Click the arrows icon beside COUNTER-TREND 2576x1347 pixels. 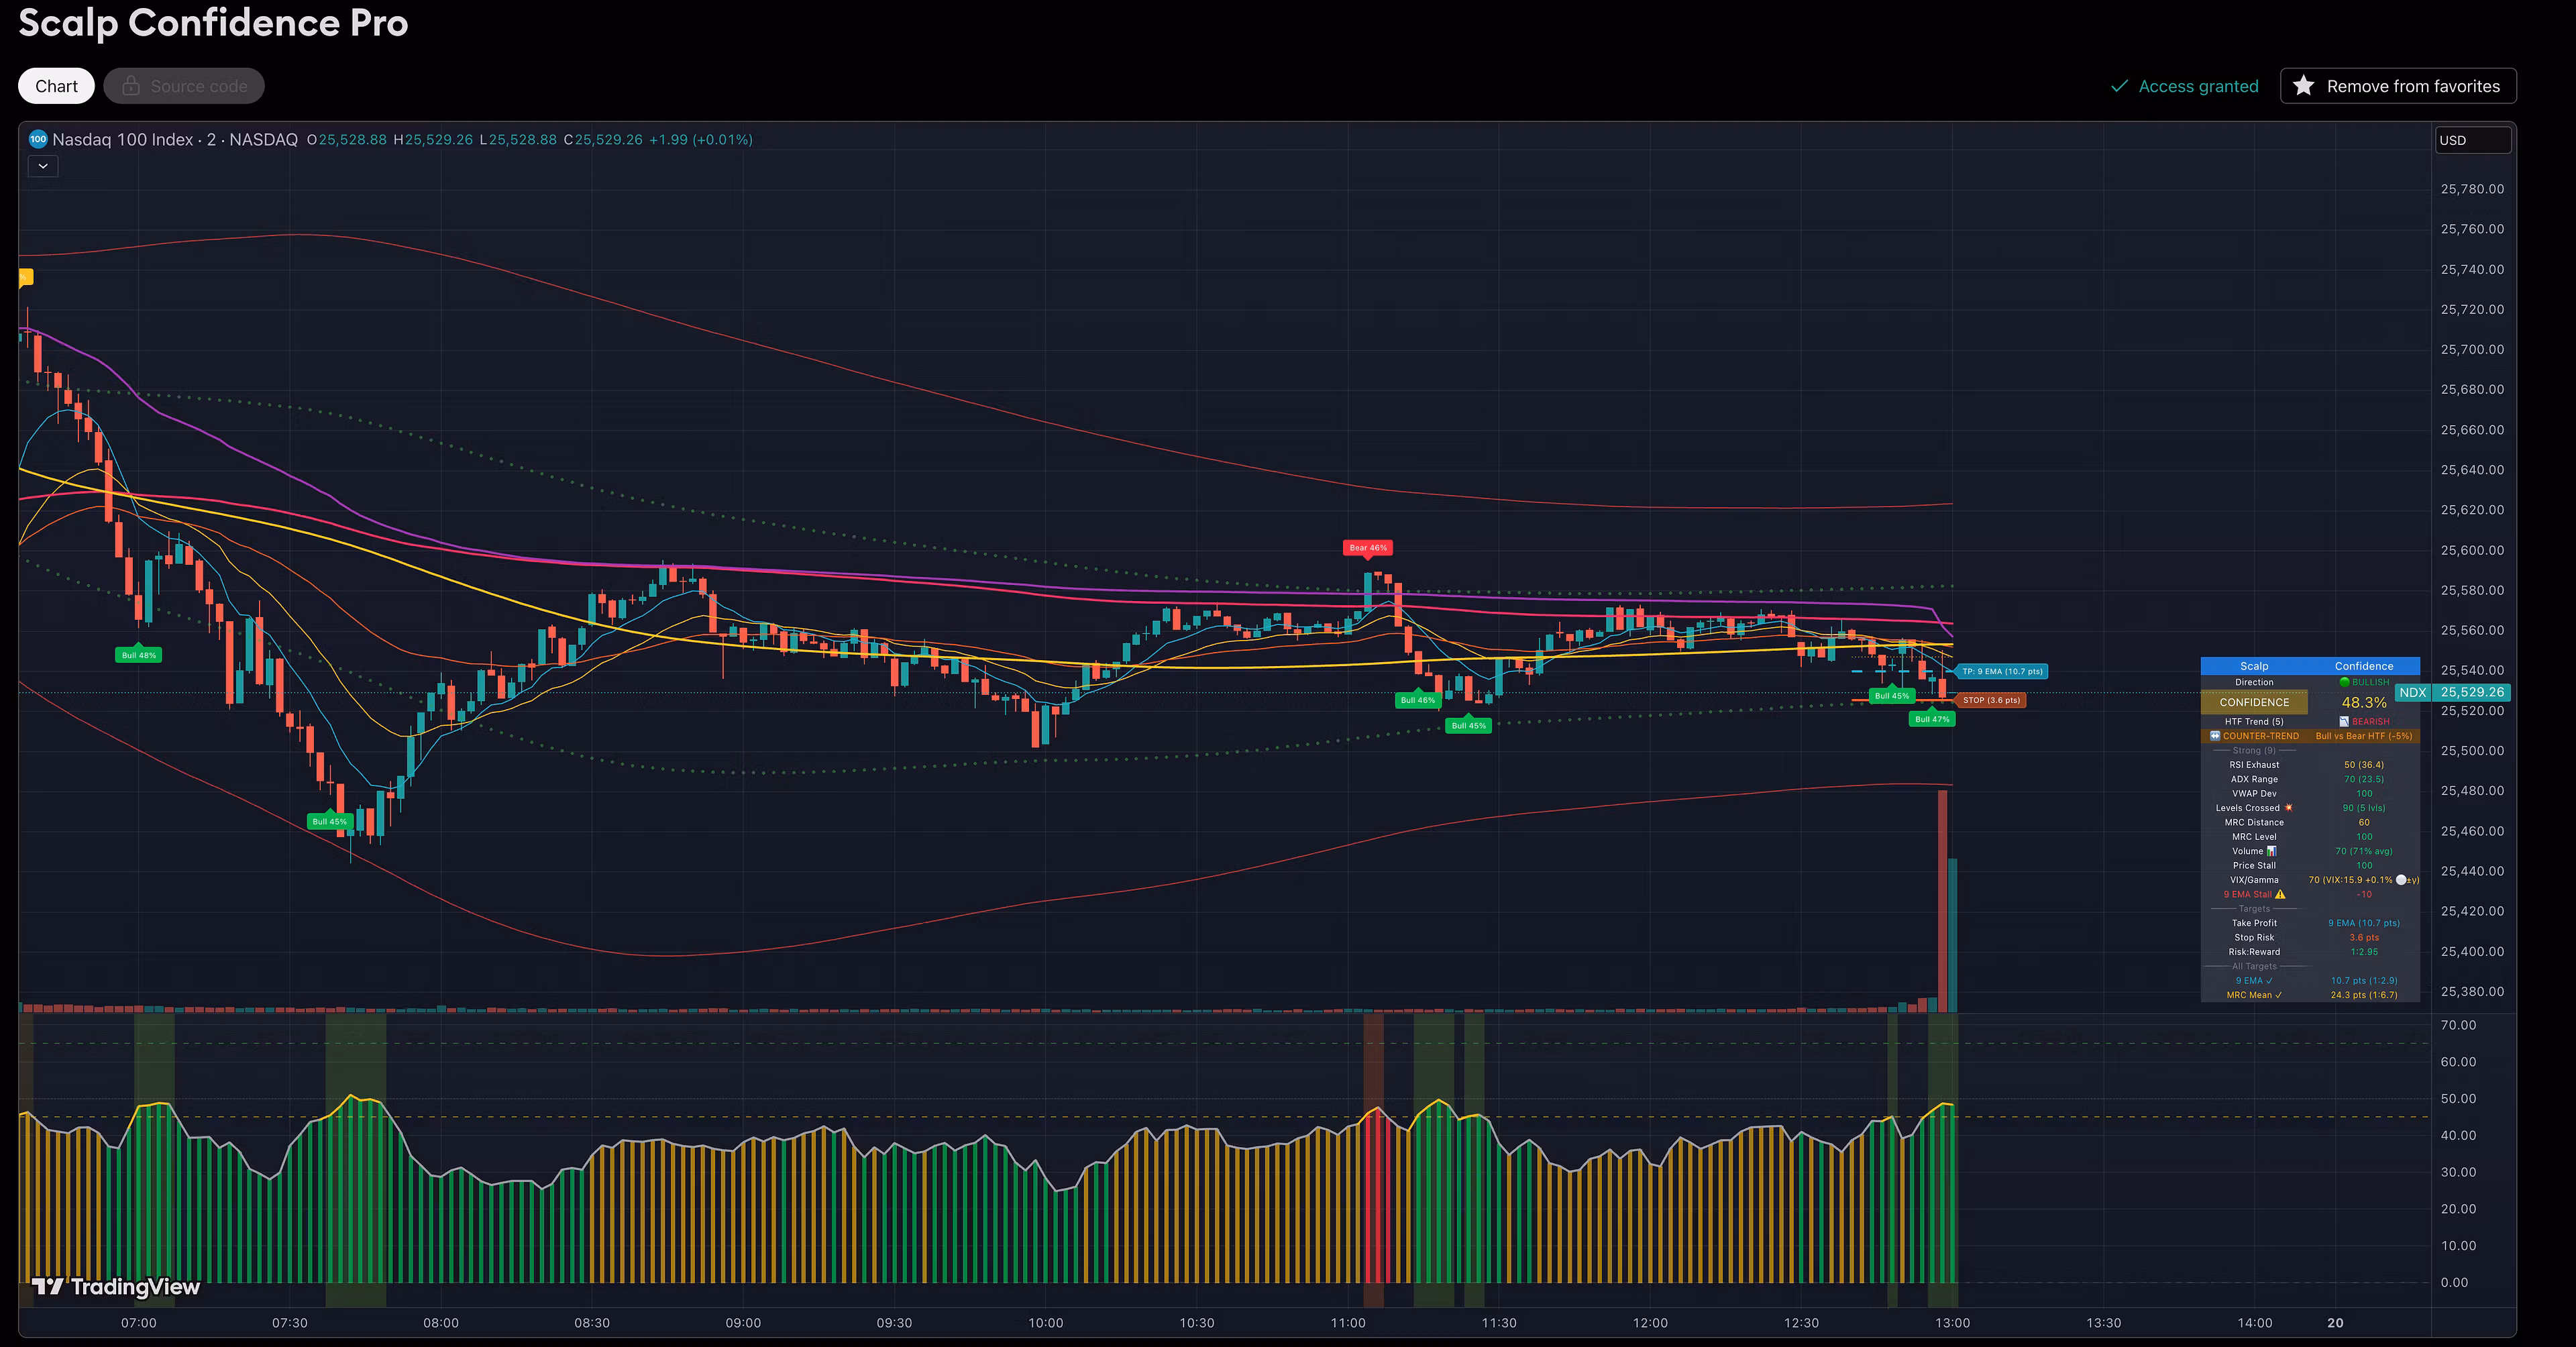(2214, 736)
